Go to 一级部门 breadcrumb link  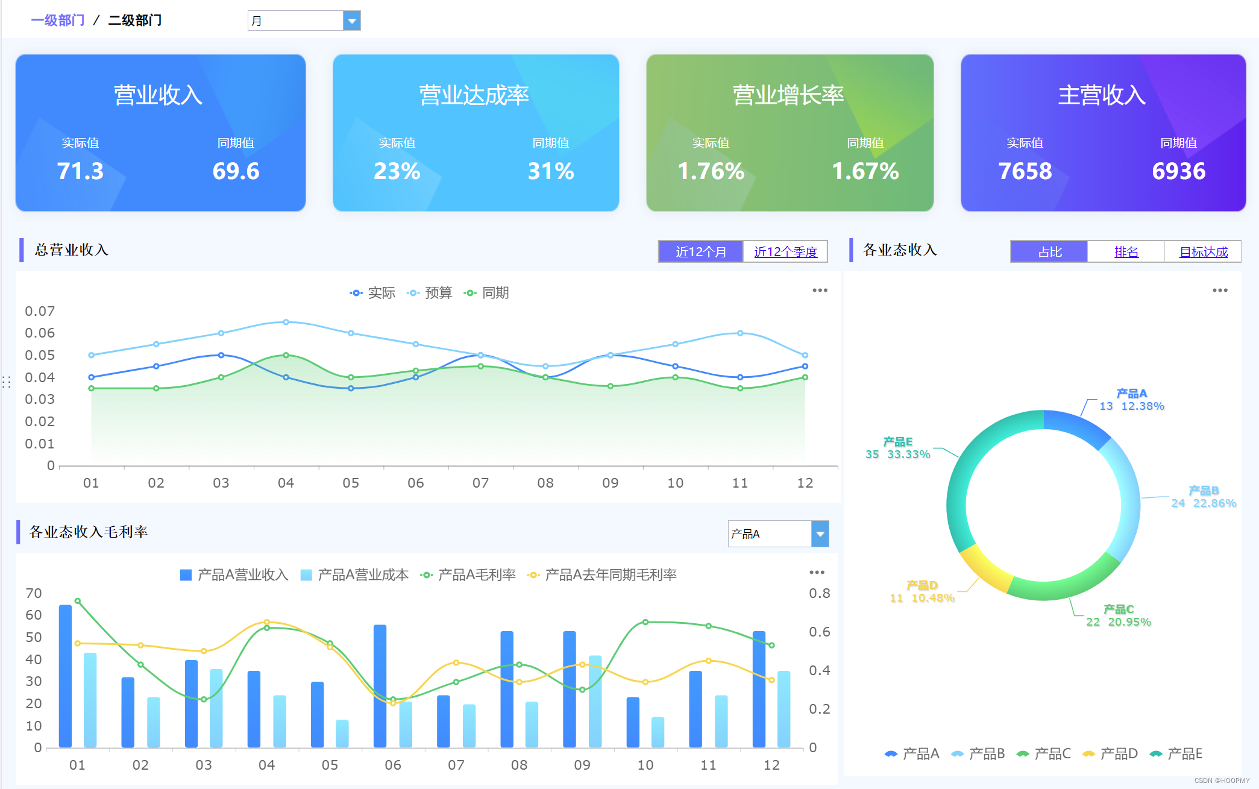(58, 20)
